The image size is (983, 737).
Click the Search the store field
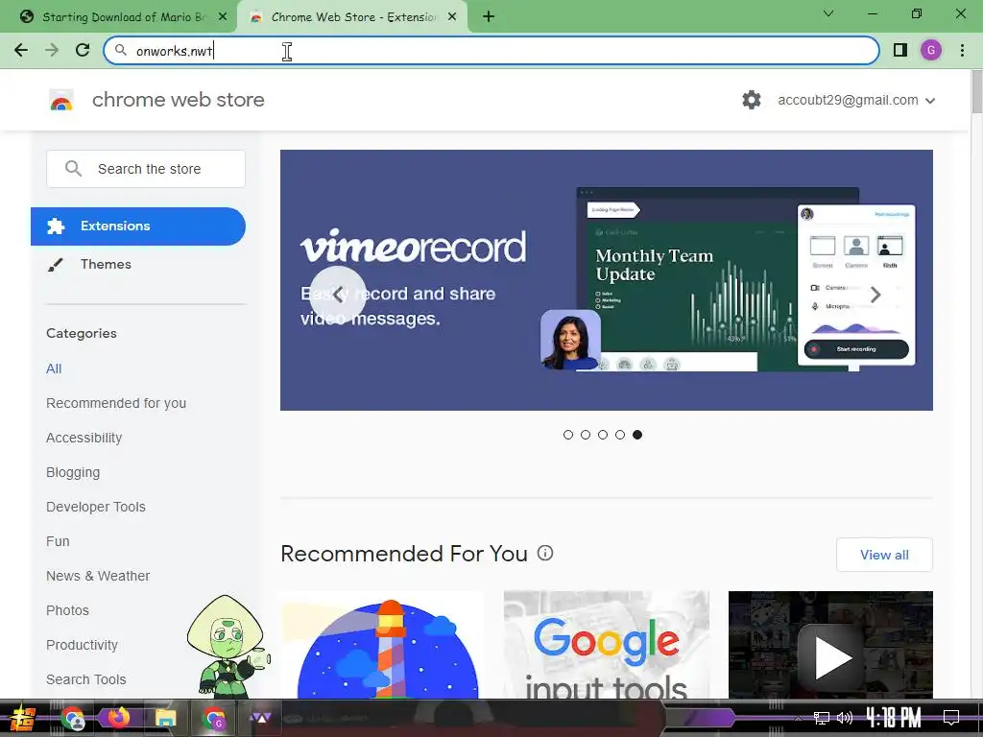coord(146,169)
